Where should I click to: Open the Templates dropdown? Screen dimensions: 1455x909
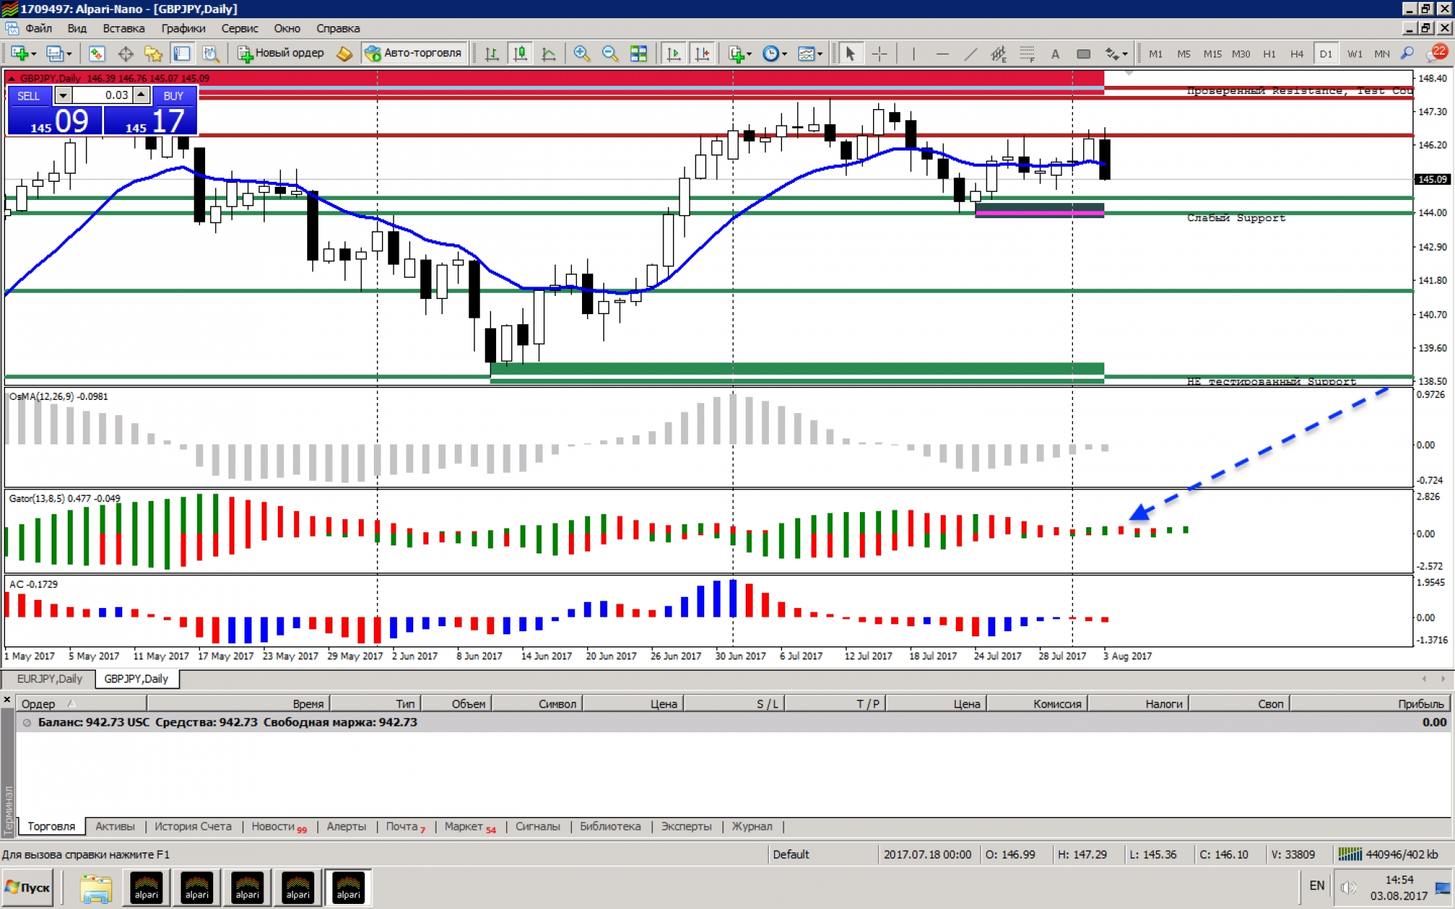[x=810, y=53]
